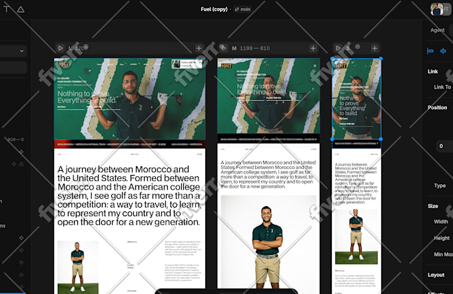The width and height of the screenshot is (453, 294).
Task: Add breakpoint via plus beside S label
Action: coord(374,48)
